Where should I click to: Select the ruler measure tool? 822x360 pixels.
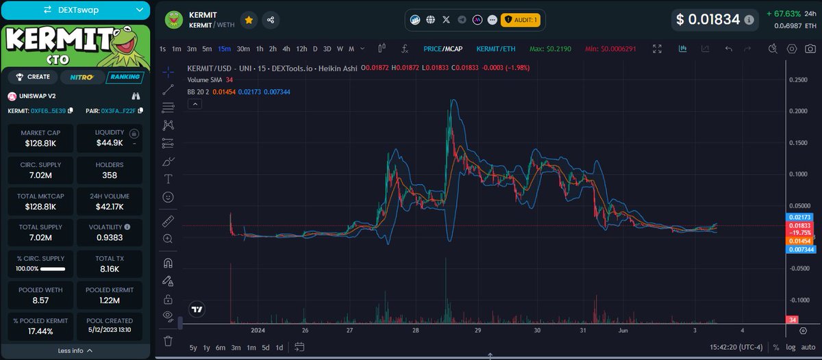(168, 221)
